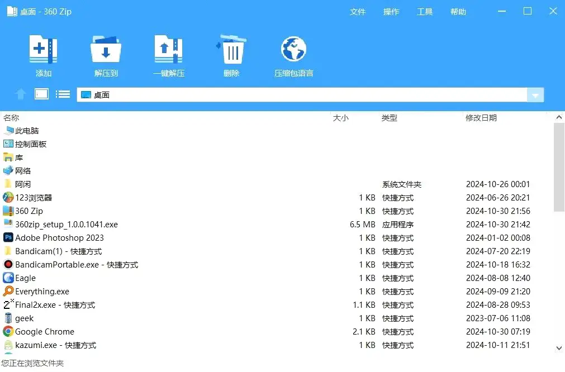This screenshot has width=565, height=372.
Task: Select the kazumi.exe shortcut icon
Action: (8, 345)
